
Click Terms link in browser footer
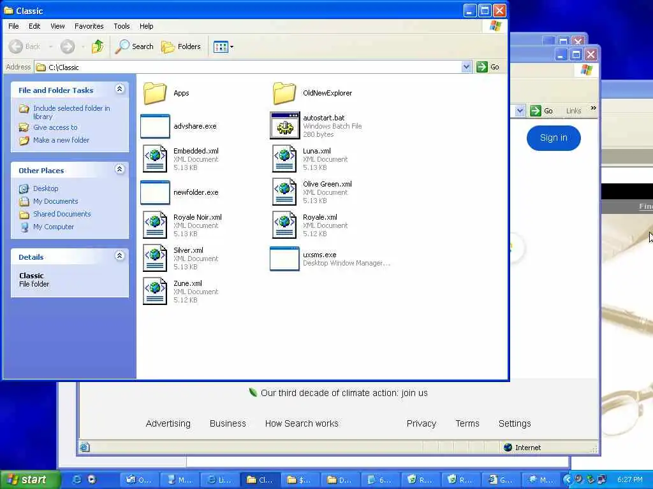pos(467,423)
